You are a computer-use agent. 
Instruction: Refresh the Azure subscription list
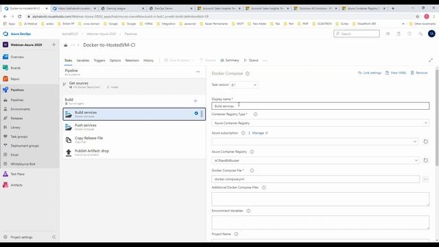tap(425, 142)
